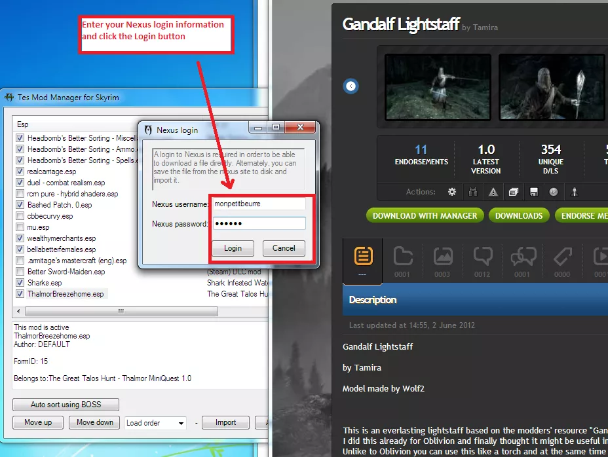Toggle the duel - combat realism.esp checkbox
This screenshot has width=608, height=457.
20,183
